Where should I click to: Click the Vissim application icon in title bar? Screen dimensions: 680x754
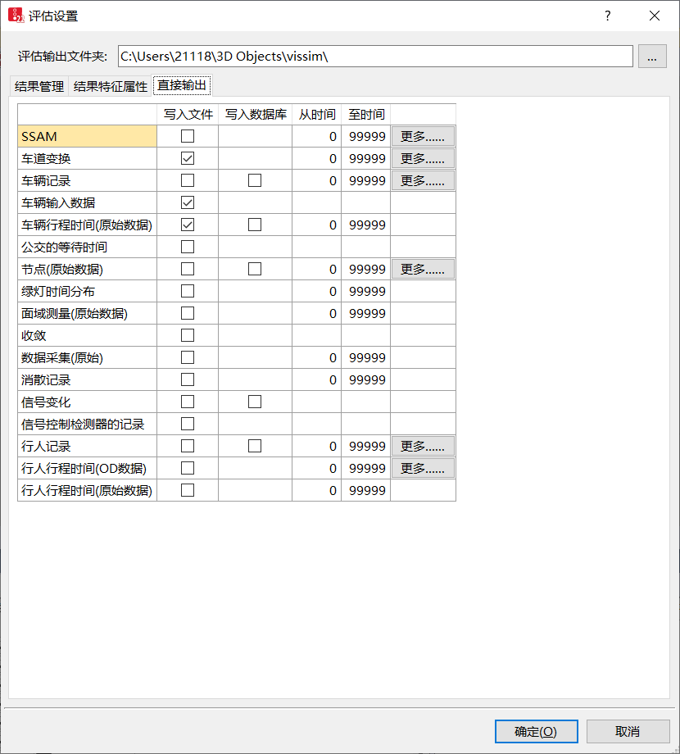click(x=15, y=15)
